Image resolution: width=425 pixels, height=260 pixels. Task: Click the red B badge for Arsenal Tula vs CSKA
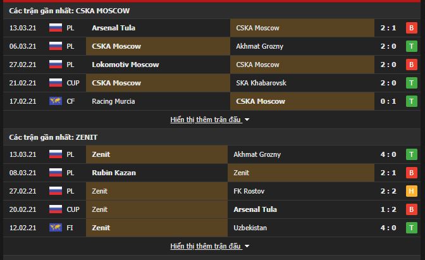coord(412,28)
